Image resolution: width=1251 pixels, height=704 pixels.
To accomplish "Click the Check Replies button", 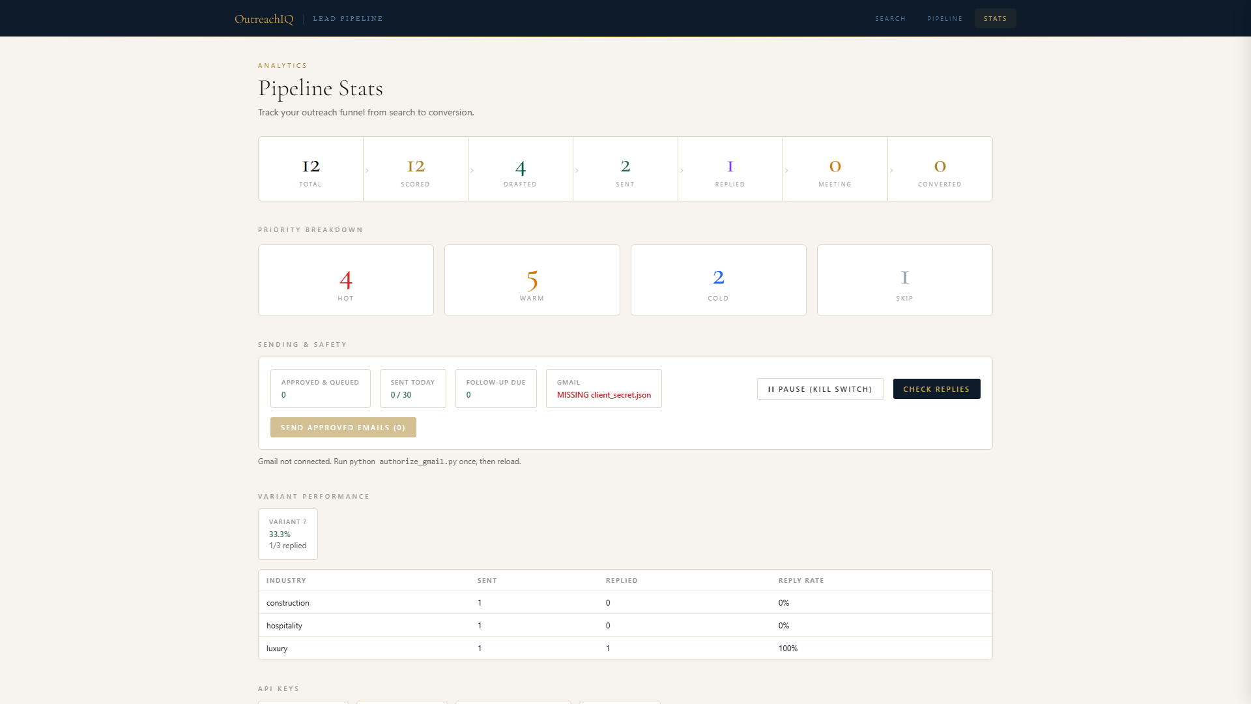I will [937, 389].
